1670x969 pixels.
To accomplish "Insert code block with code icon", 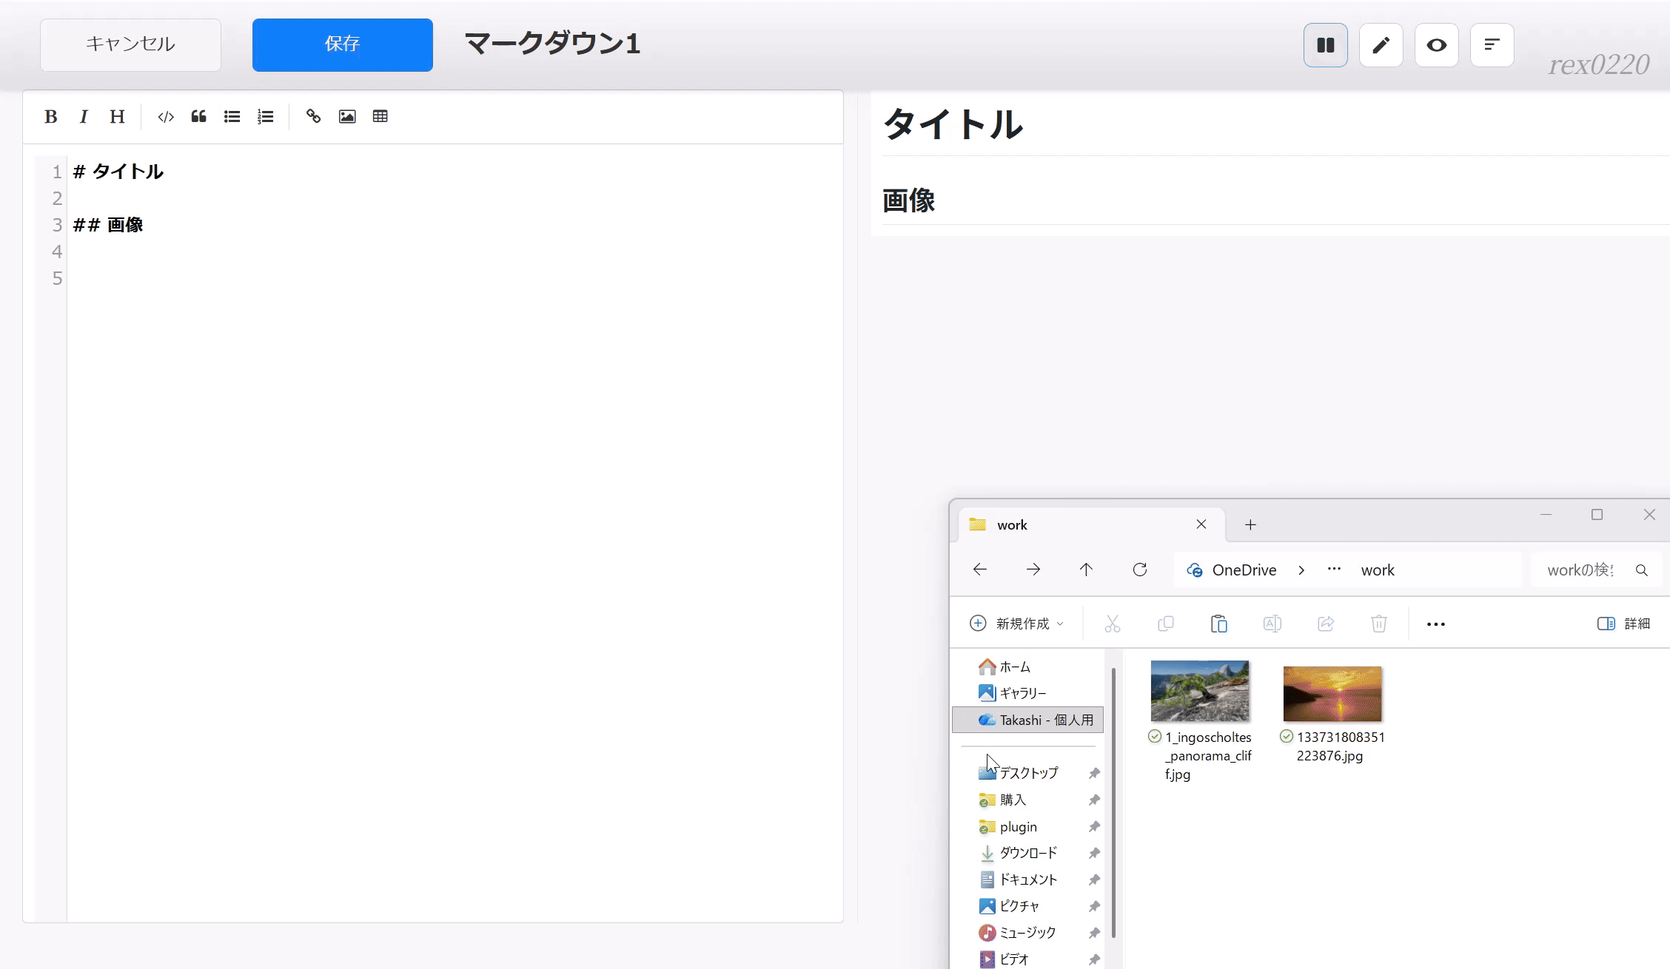I will (x=166, y=117).
